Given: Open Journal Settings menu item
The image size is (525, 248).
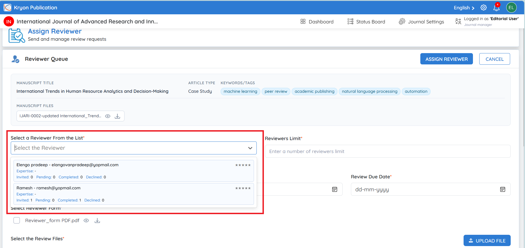Looking at the screenshot, I should click(421, 21).
